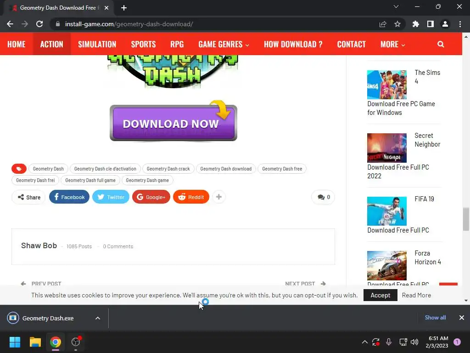
Task: Reload the page with the refresh icon
Action: point(39,24)
